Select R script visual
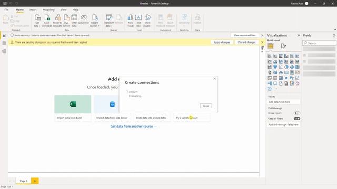The image size is (337, 189). (x=286, y=78)
